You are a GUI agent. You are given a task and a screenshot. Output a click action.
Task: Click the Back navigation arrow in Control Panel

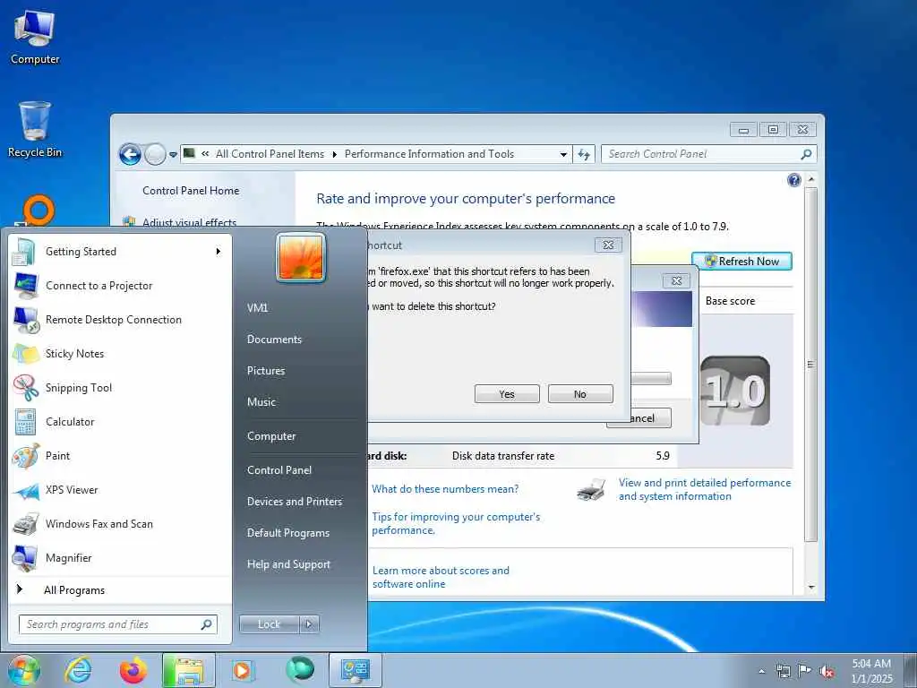(130, 154)
